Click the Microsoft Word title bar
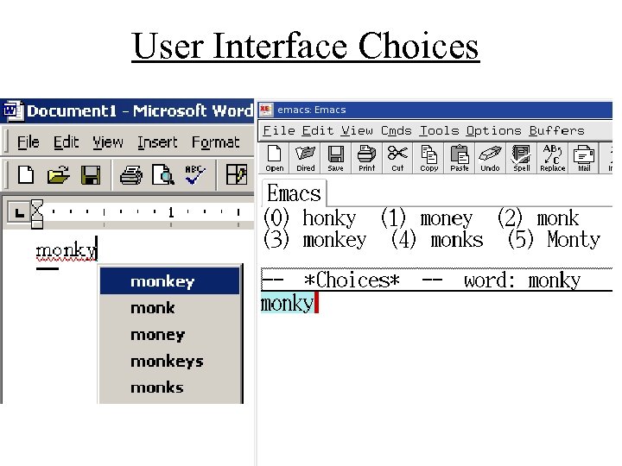 coord(127,110)
